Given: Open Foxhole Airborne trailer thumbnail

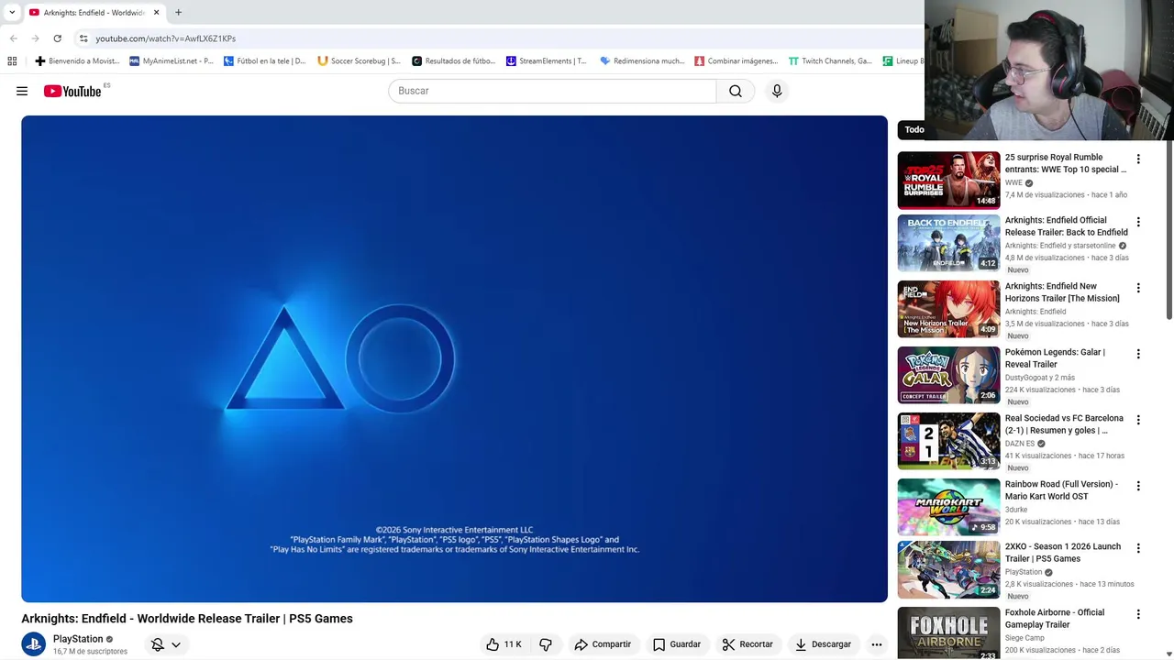Looking at the screenshot, I should (948, 633).
